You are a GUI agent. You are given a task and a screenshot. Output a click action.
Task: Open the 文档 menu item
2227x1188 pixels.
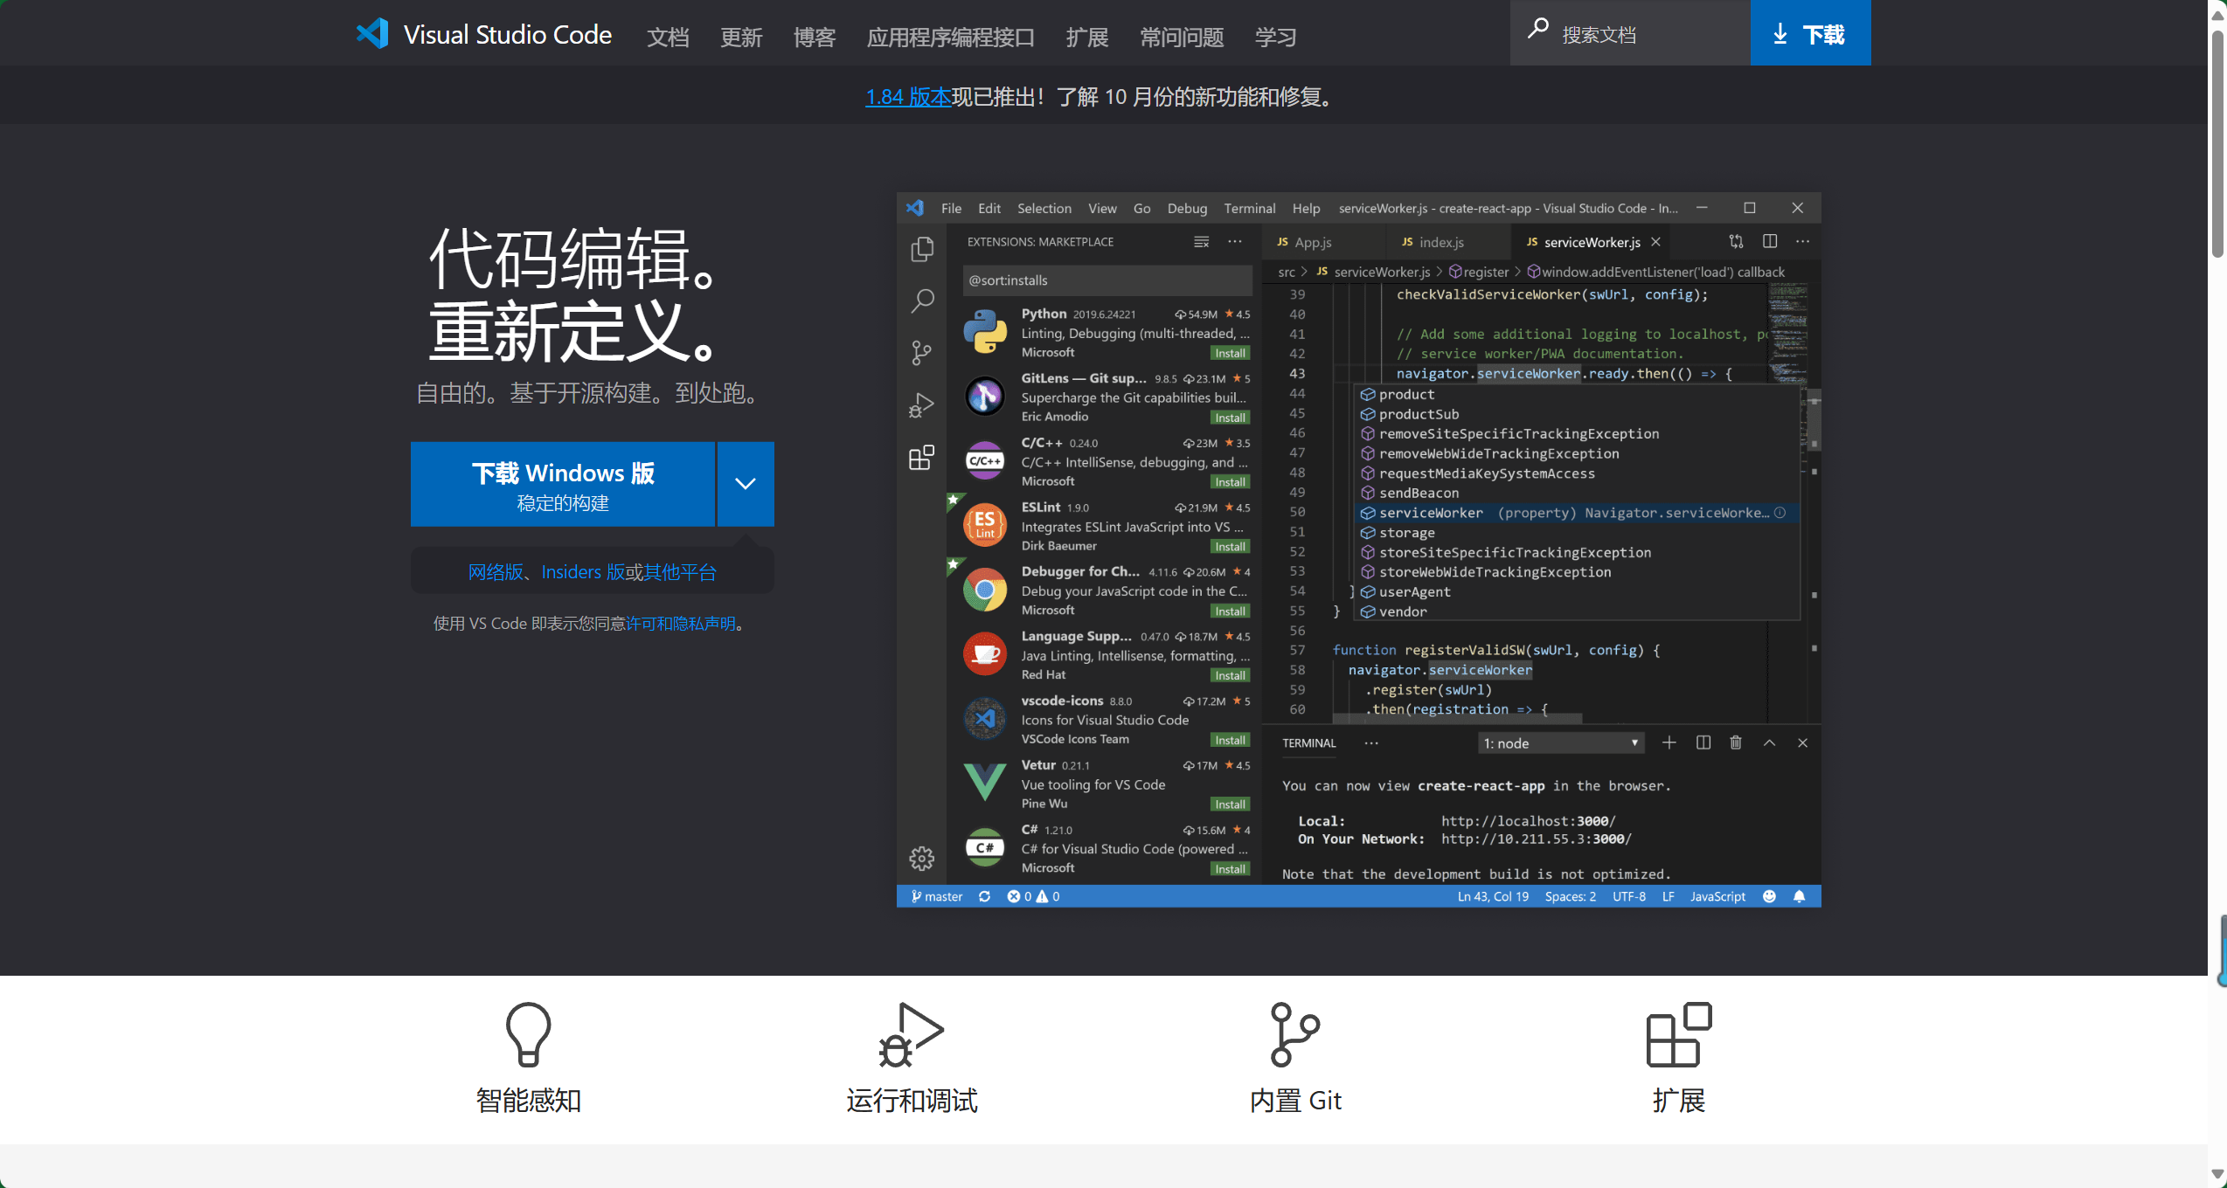point(668,38)
